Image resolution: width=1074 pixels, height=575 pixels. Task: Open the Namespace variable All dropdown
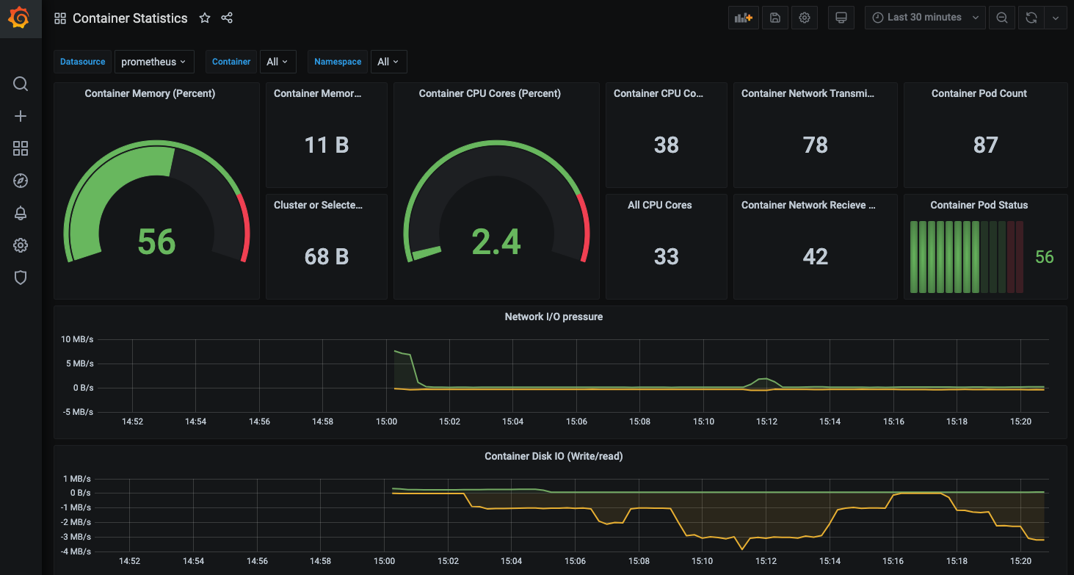point(388,62)
